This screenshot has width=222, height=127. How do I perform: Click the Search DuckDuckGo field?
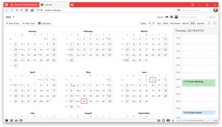coord(195,10)
